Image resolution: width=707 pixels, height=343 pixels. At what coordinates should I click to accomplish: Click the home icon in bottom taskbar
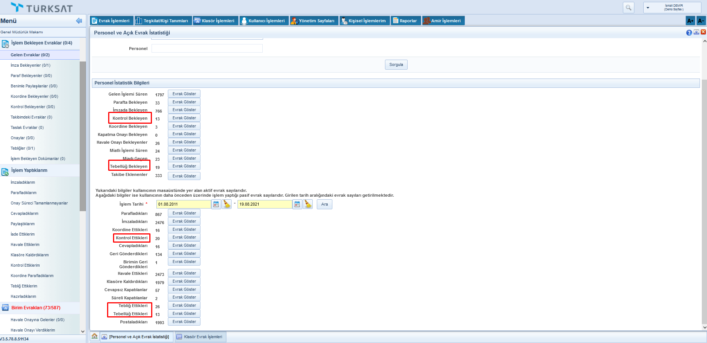pyautogui.click(x=94, y=336)
